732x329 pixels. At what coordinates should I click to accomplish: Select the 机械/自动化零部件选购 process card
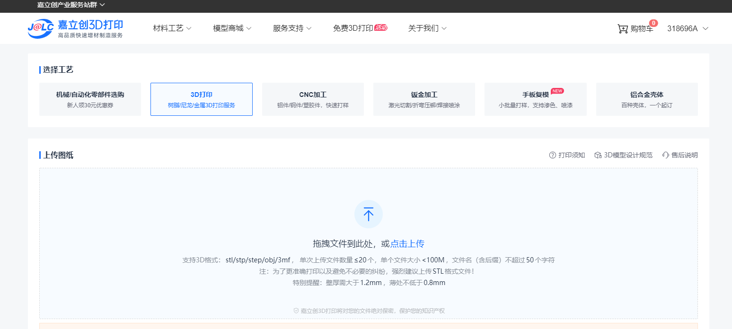pos(90,99)
